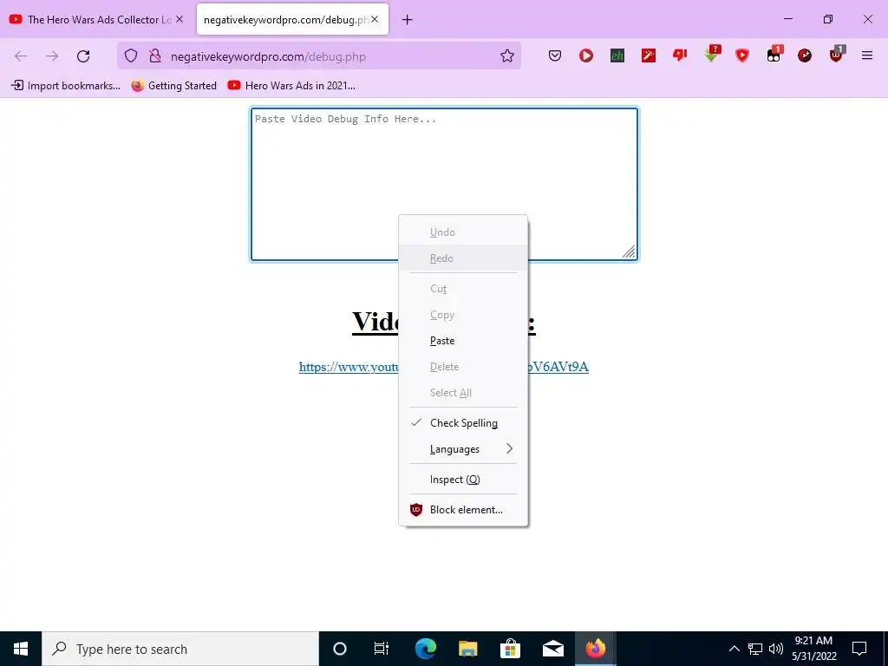Click the dark red round arrows extension icon

click(804, 55)
